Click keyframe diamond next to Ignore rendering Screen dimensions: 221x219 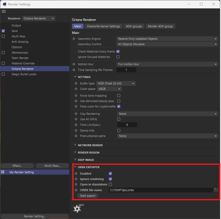click(76, 179)
